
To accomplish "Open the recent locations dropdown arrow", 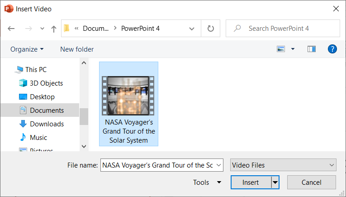I will (x=42, y=29).
